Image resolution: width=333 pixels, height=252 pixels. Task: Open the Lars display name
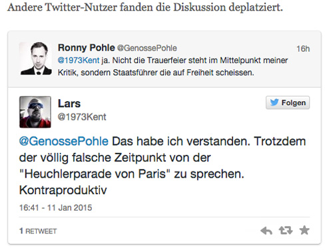click(x=69, y=104)
